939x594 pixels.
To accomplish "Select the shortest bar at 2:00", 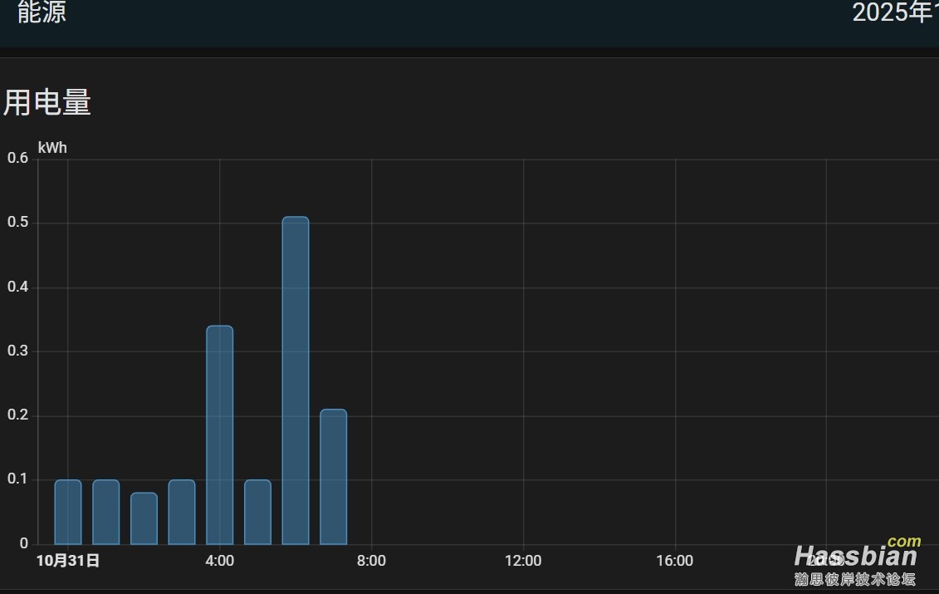I will [144, 518].
